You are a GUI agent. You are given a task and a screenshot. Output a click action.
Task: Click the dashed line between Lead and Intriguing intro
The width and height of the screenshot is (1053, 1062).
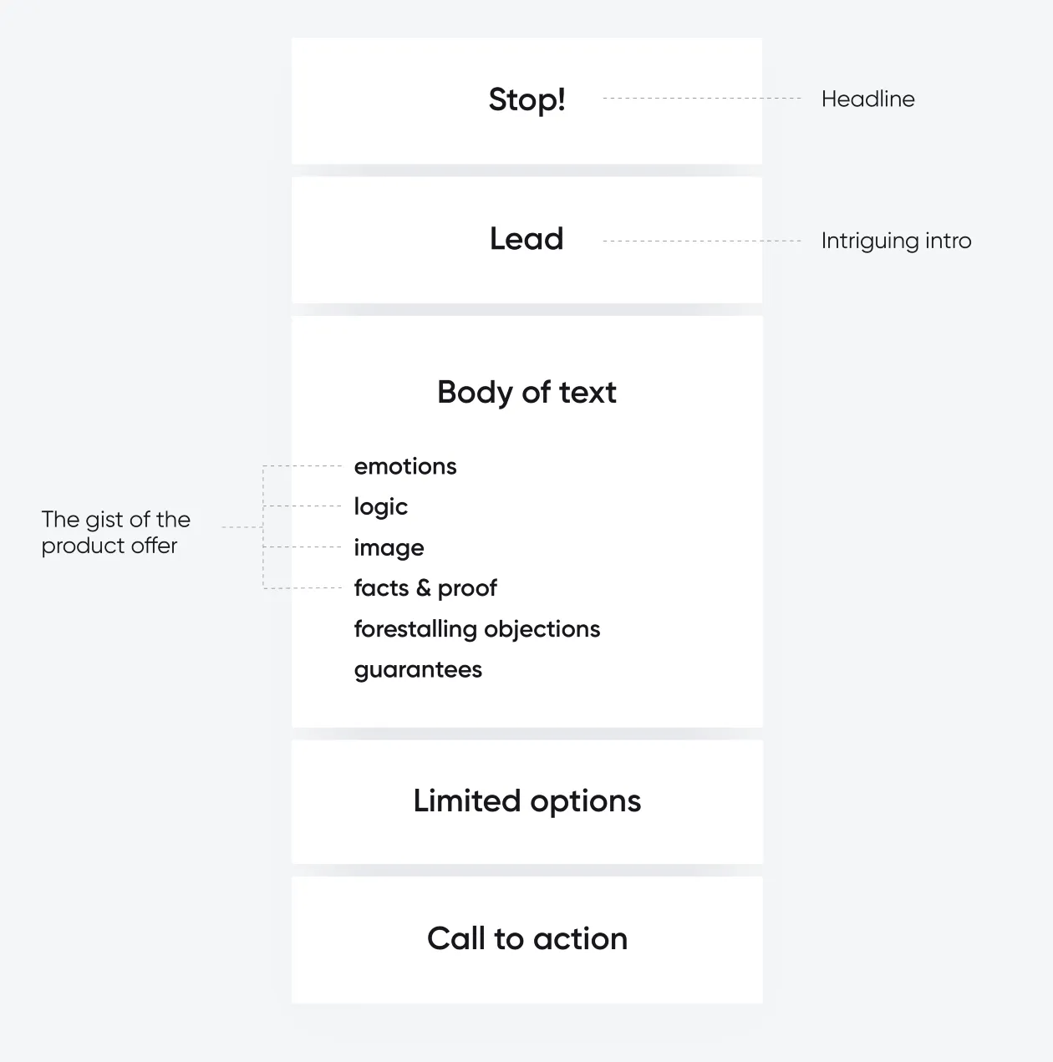[x=702, y=241]
